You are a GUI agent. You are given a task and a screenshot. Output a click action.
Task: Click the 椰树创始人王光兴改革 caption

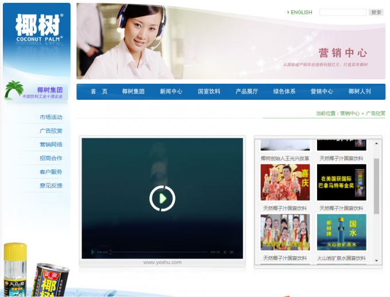click(x=285, y=158)
